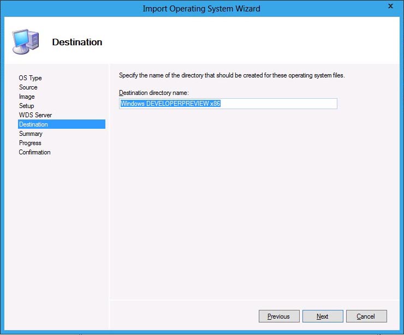Close the Import Operating System Wizard window
The width and height of the screenshot is (404, 335).
[x=390, y=7]
